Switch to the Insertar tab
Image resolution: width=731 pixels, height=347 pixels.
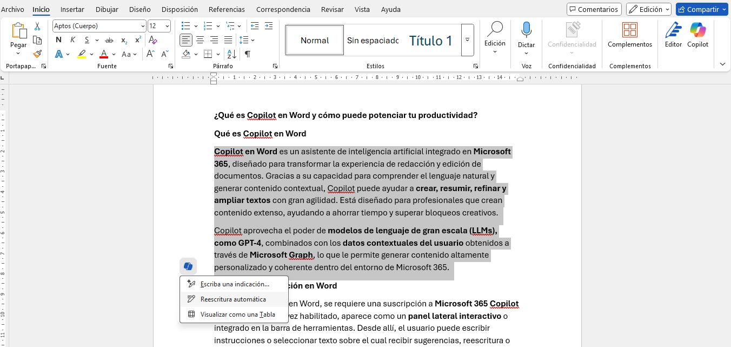(x=72, y=9)
